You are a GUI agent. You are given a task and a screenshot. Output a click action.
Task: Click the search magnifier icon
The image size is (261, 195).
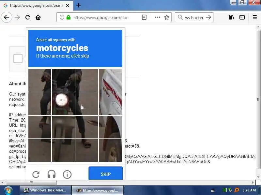click(x=180, y=17)
